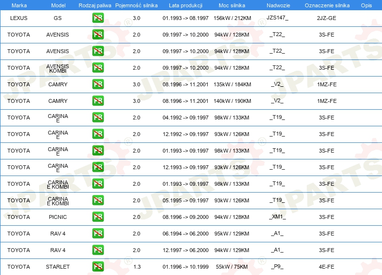This screenshot has width=382, height=275.
Task: Select the _P9_ body cell
Action: [277, 267]
